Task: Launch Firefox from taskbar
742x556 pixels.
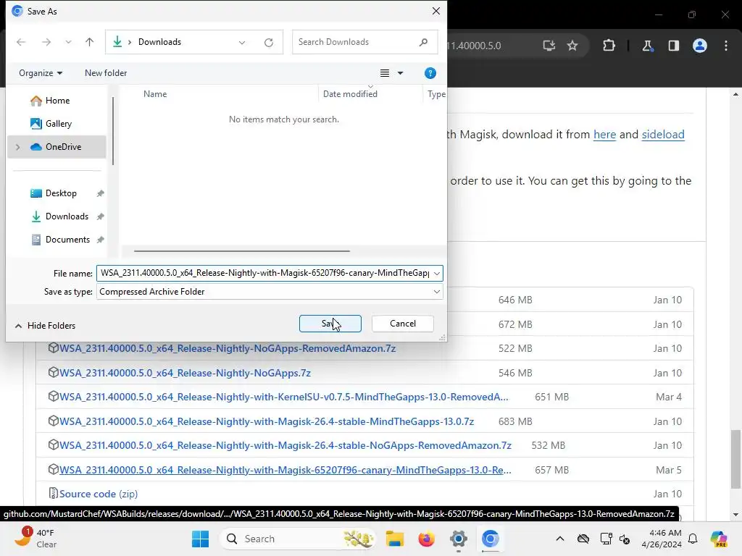Action: pyautogui.click(x=426, y=539)
